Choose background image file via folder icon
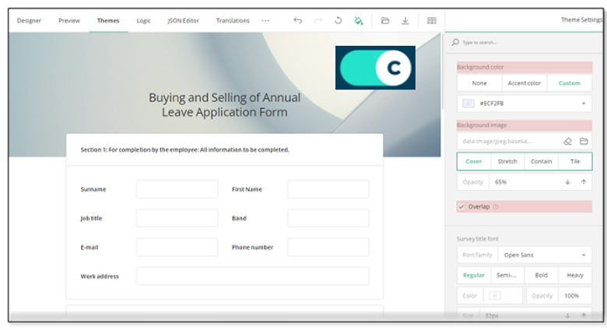Image resolution: width=607 pixels, height=330 pixels. click(x=584, y=142)
